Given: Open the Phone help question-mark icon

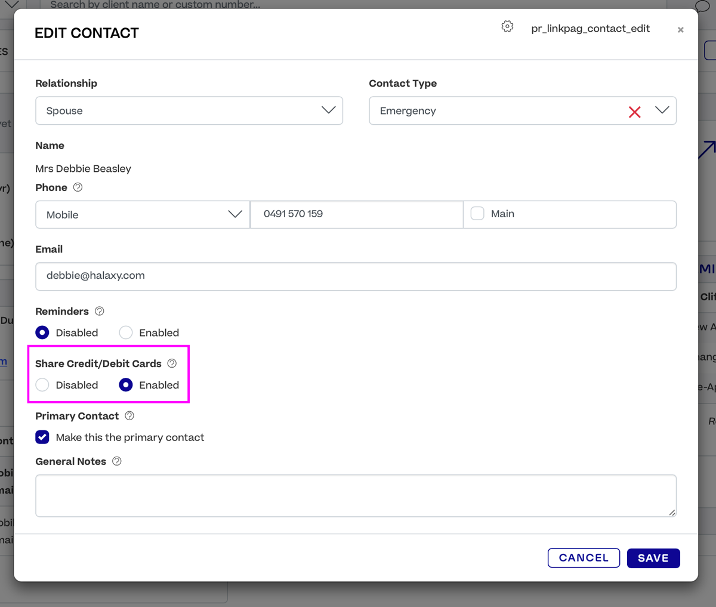Looking at the screenshot, I should [x=78, y=187].
